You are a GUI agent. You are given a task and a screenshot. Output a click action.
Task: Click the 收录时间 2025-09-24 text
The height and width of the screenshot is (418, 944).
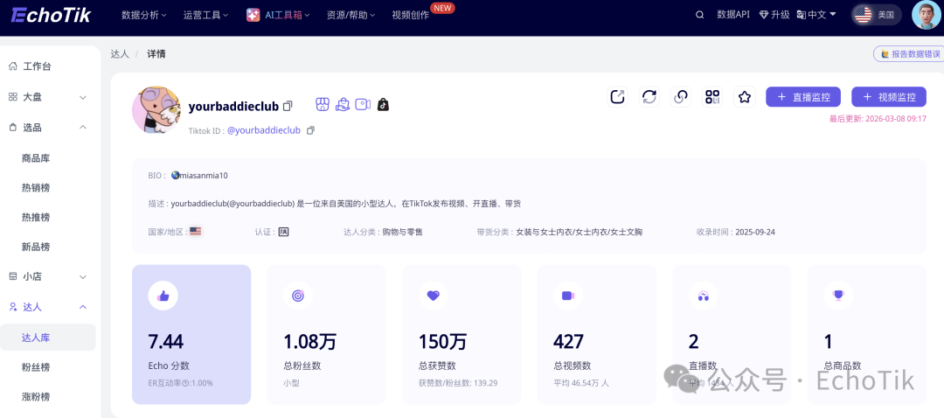coord(736,231)
